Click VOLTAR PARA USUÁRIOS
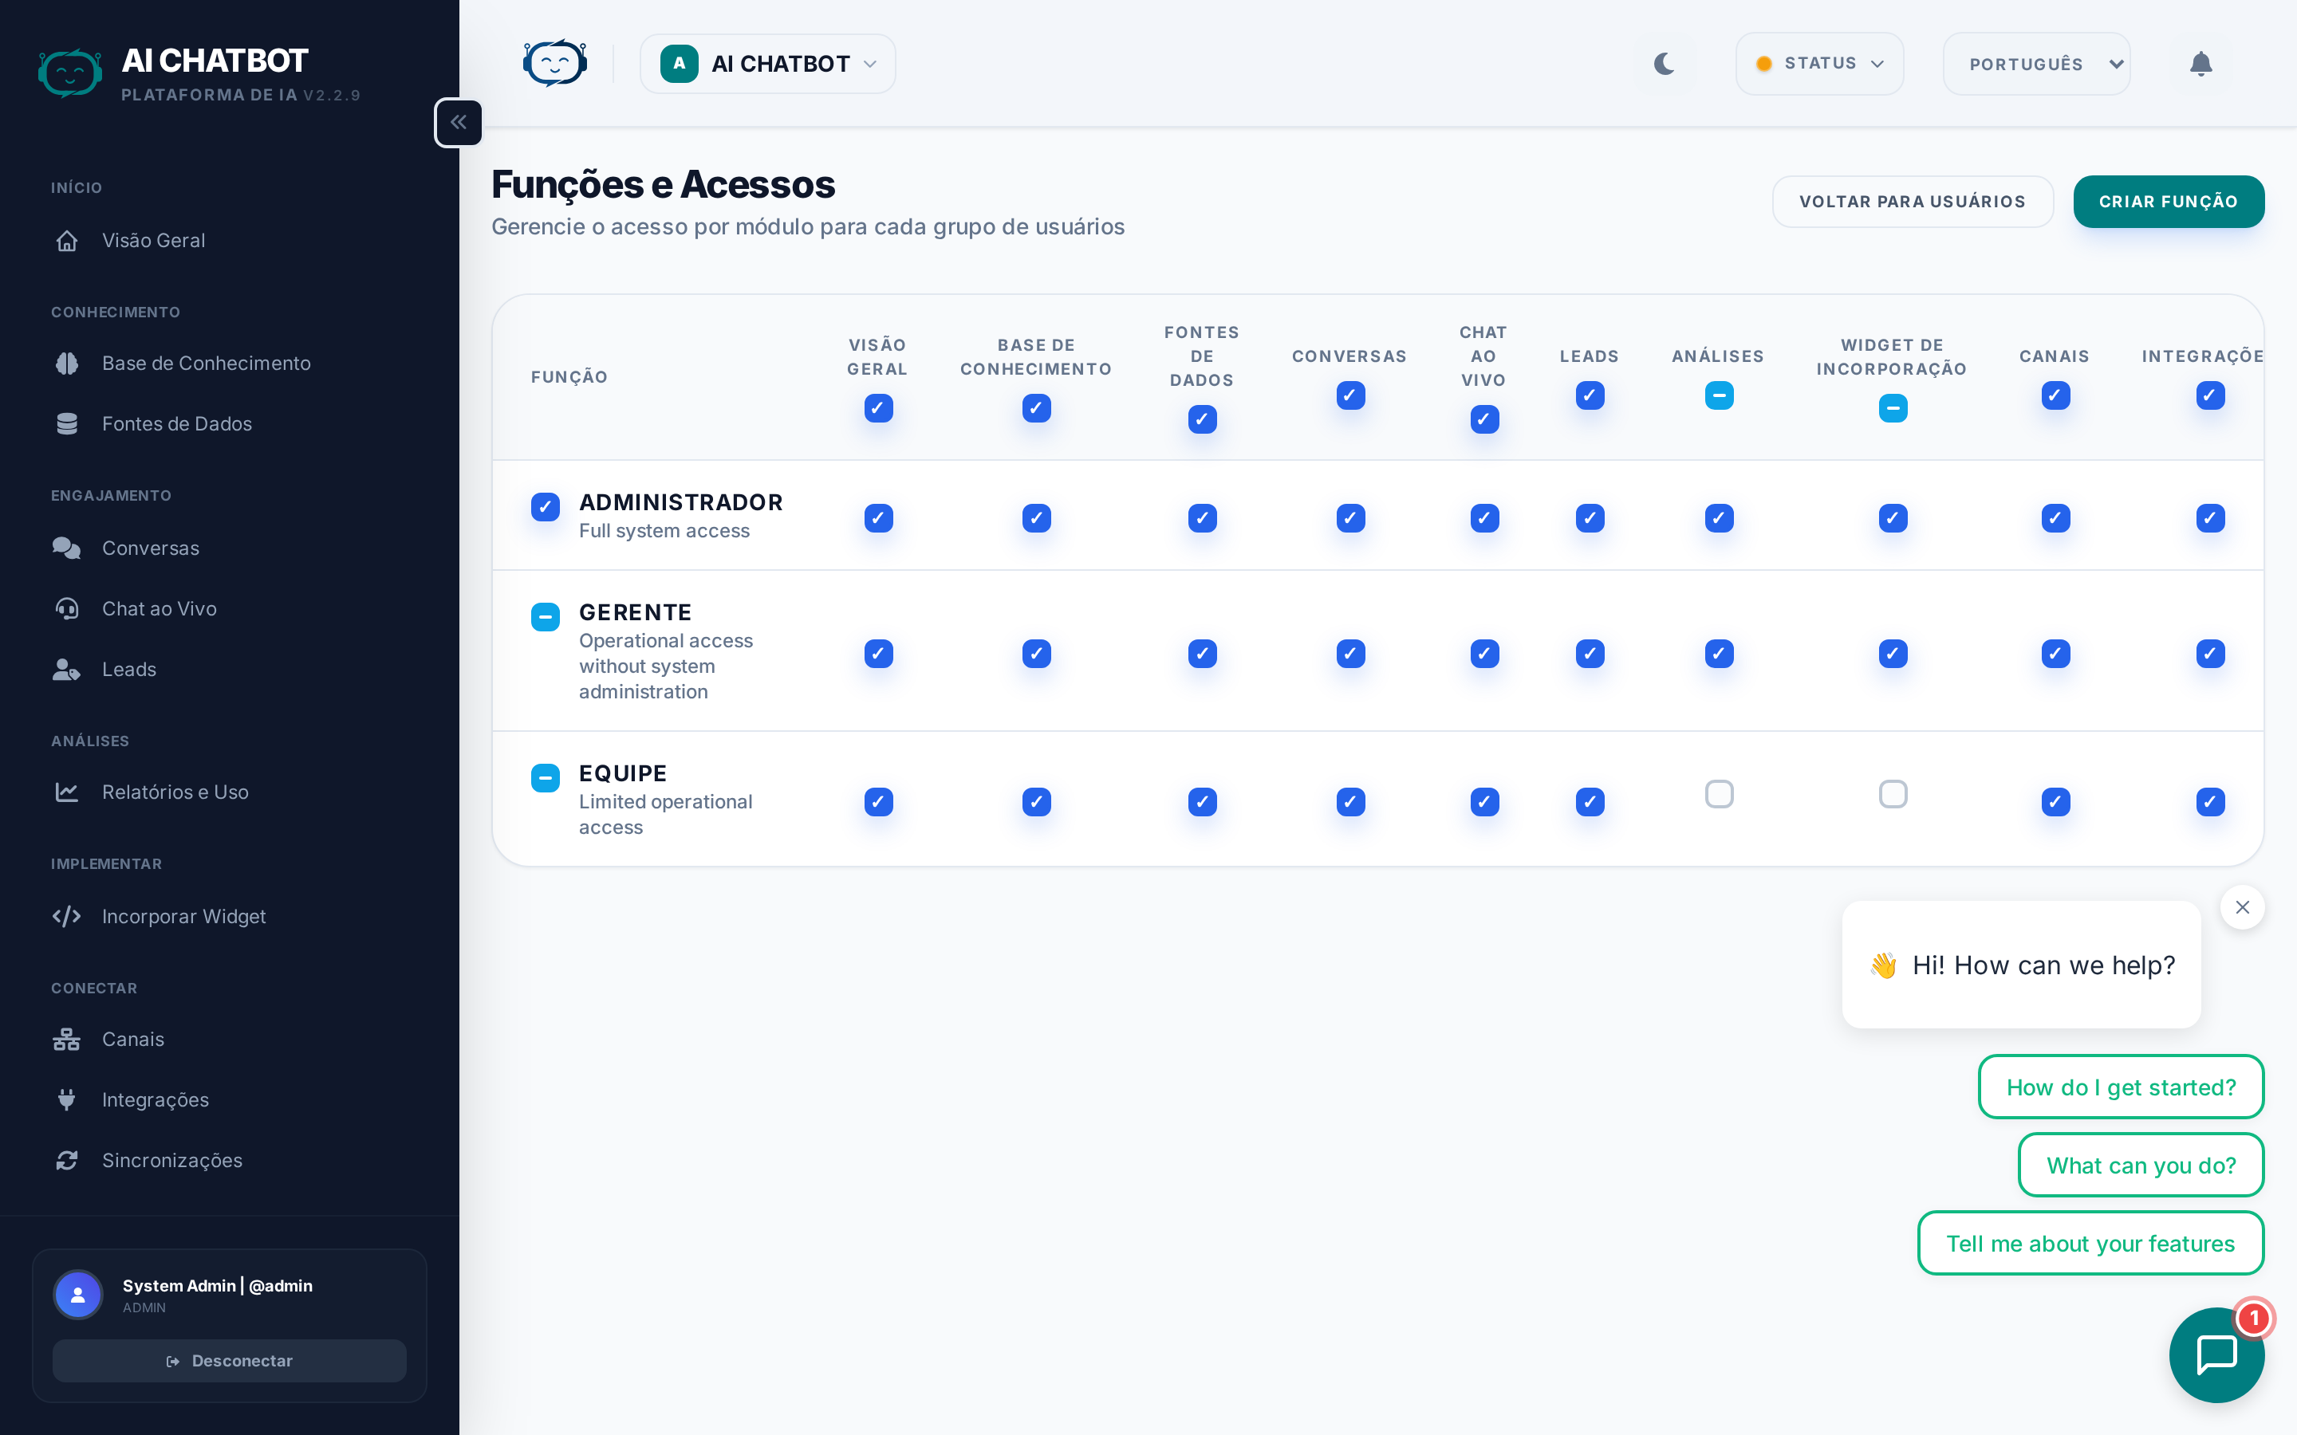Image resolution: width=2297 pixels, height=1435 pixels. (x=1913, y=201)
